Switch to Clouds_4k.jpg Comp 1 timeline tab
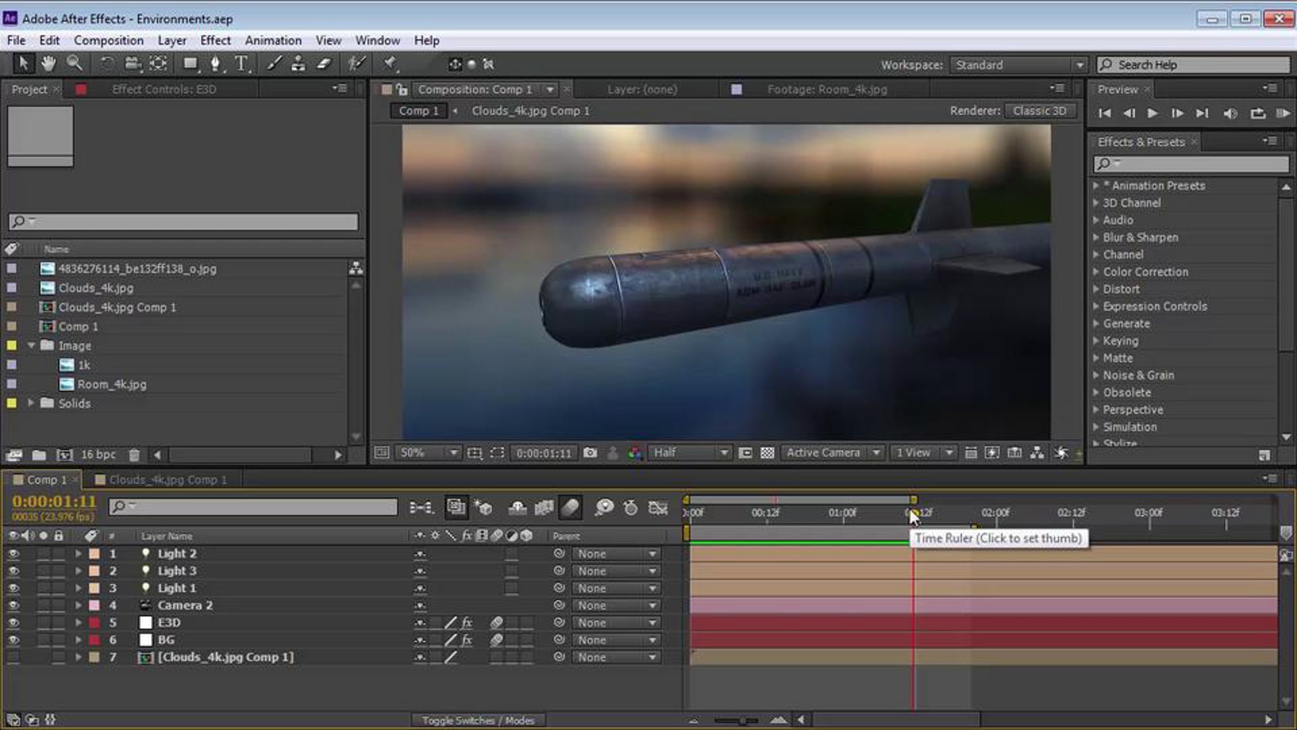The width and height of the screenshot is (1297, 730). pyautogui.click(x=168, y=480)
